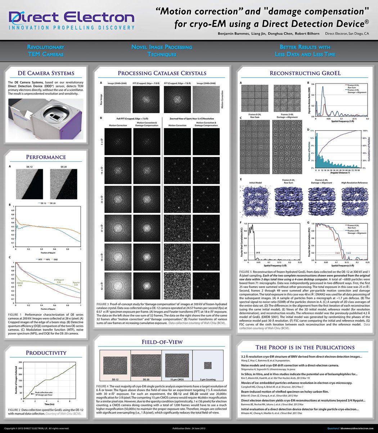Click the DQE comparison plot in Performance panel B

click(46, 227)
